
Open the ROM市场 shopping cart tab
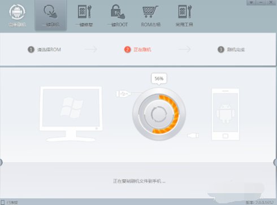click(150, 16)
